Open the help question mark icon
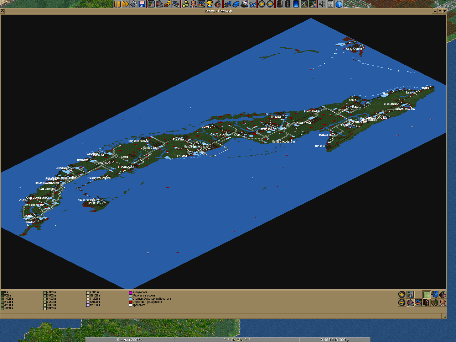The image size is (456, 342). tap(339, 4)
